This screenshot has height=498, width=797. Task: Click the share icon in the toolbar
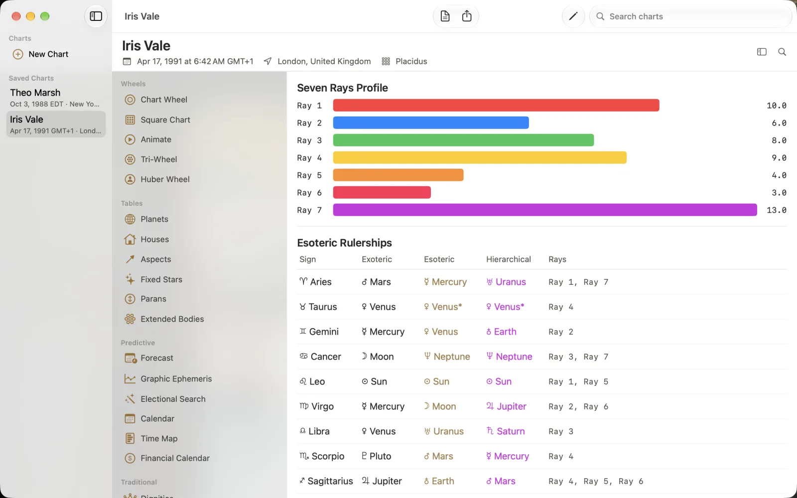point(467,16)
